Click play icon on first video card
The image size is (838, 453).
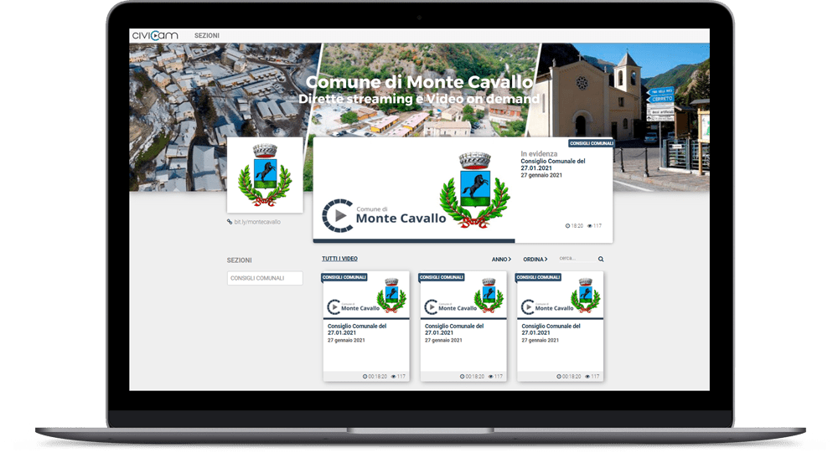[334, 307]
